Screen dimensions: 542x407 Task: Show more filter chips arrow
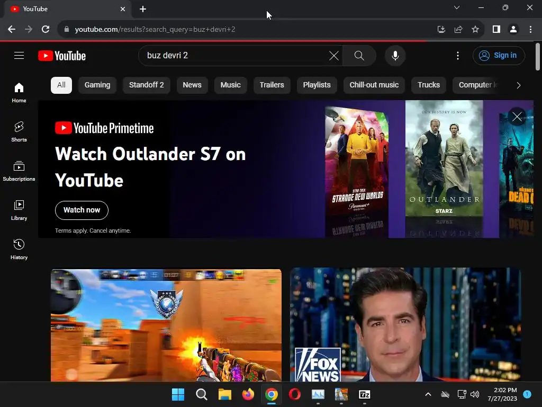pos(518,85)
